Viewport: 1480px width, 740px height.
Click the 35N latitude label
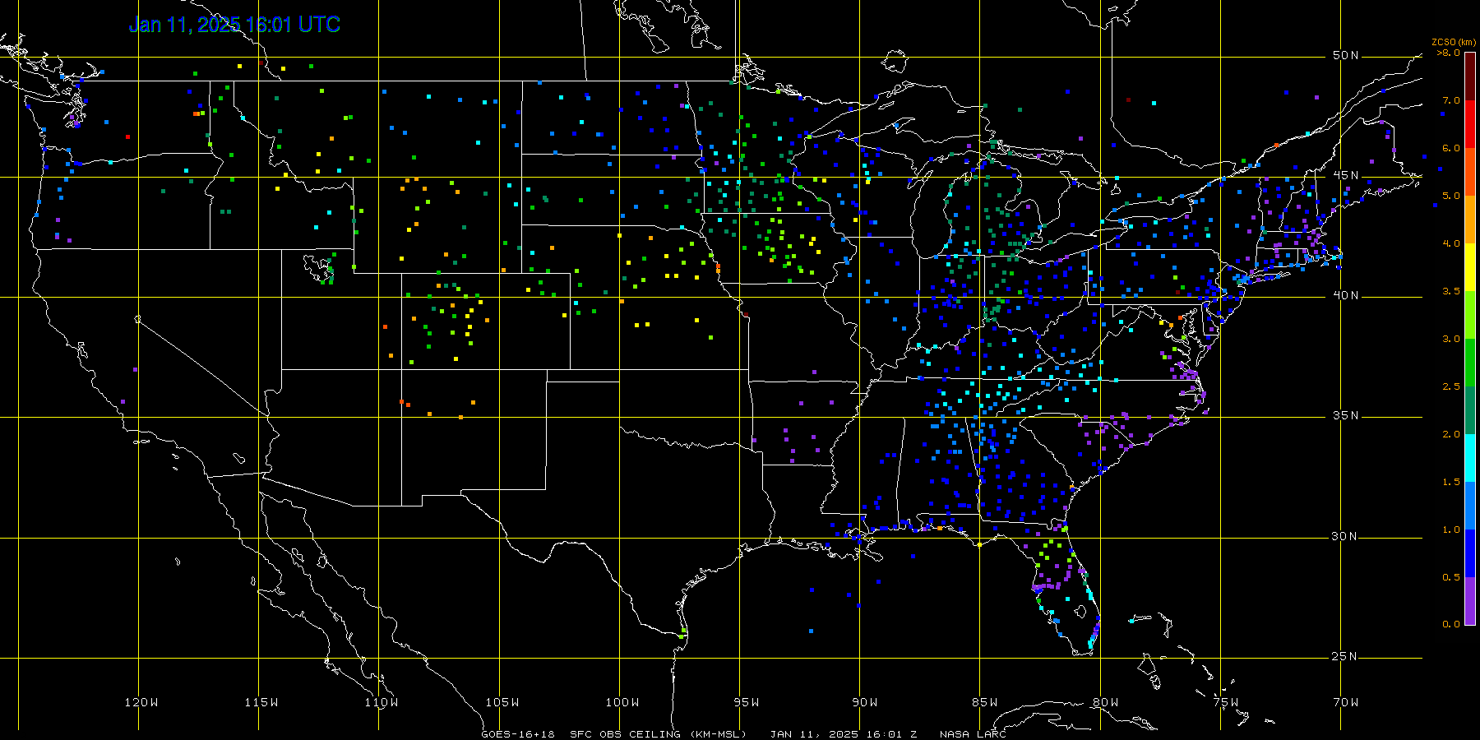[x=1346, y=415]
